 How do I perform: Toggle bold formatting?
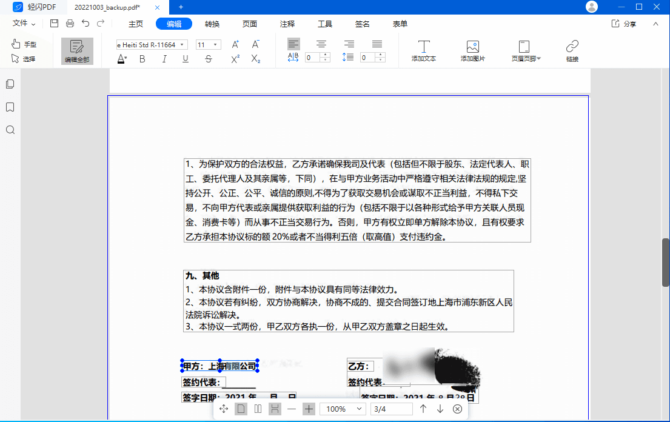[x=142, y=59]
